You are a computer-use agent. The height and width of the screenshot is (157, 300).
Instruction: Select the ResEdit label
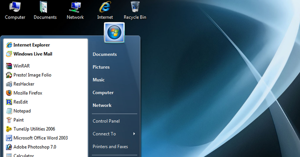[20, 102]
